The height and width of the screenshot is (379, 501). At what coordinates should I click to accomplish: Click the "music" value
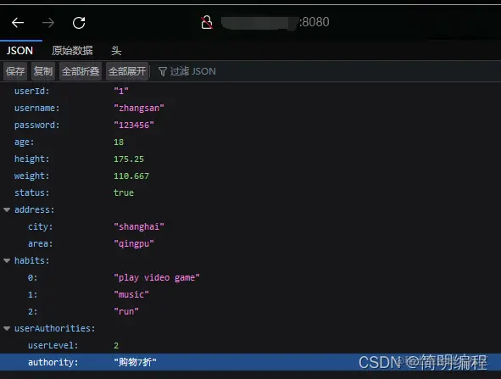(131, 294)
